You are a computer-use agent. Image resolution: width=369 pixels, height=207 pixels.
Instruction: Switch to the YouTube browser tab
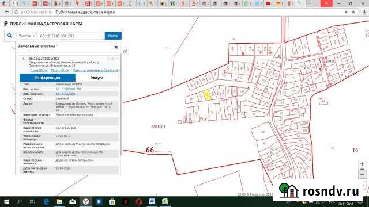click(268, 3)
